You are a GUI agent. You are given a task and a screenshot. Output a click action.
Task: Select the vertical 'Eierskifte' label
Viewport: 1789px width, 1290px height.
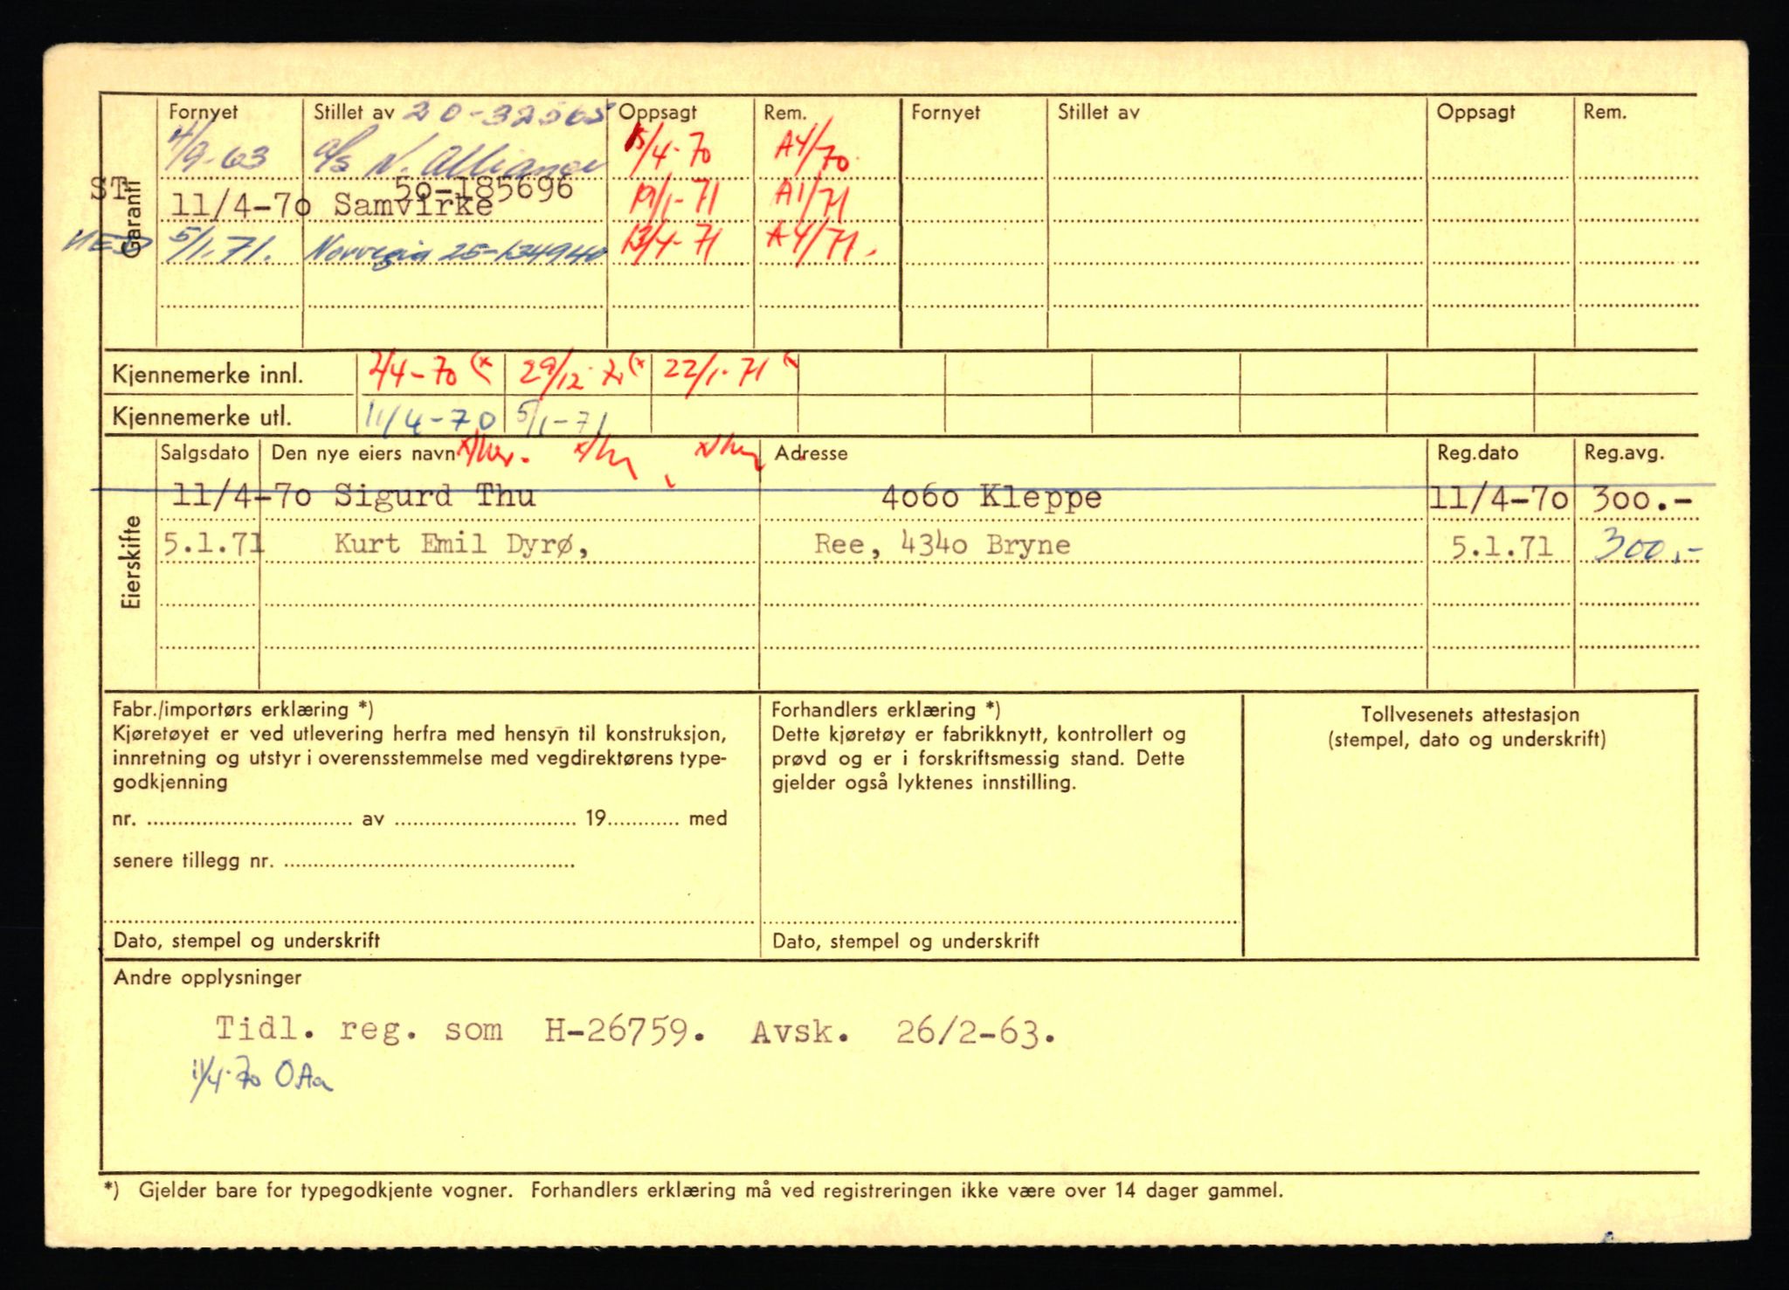pyautogui.click(x=131, y=562)
